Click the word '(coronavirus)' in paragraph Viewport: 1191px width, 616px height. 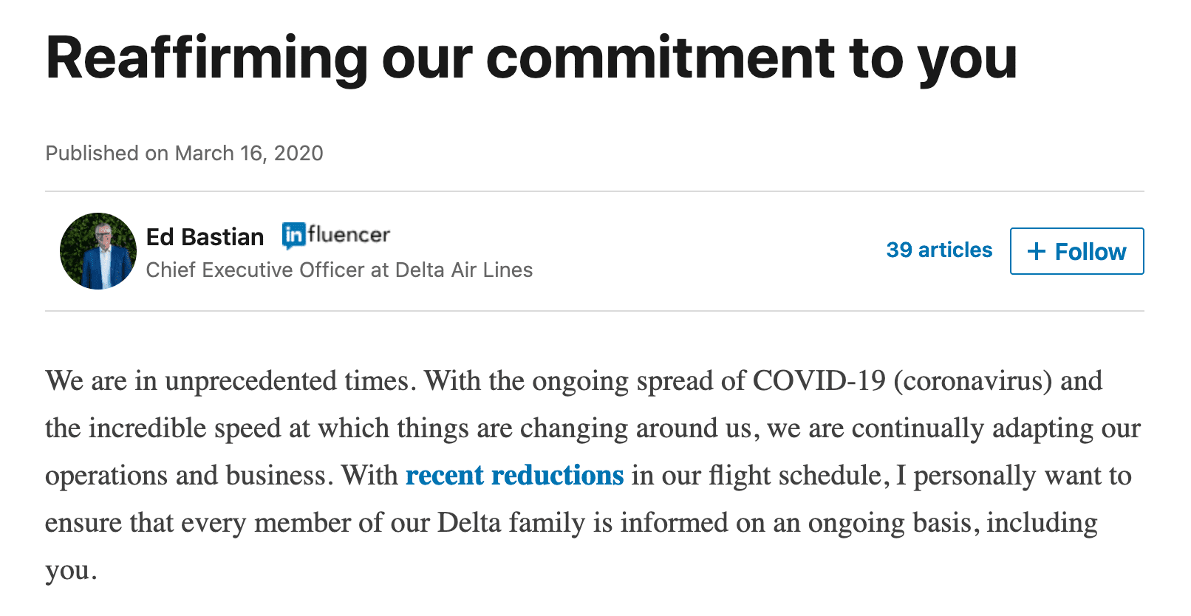972,381
